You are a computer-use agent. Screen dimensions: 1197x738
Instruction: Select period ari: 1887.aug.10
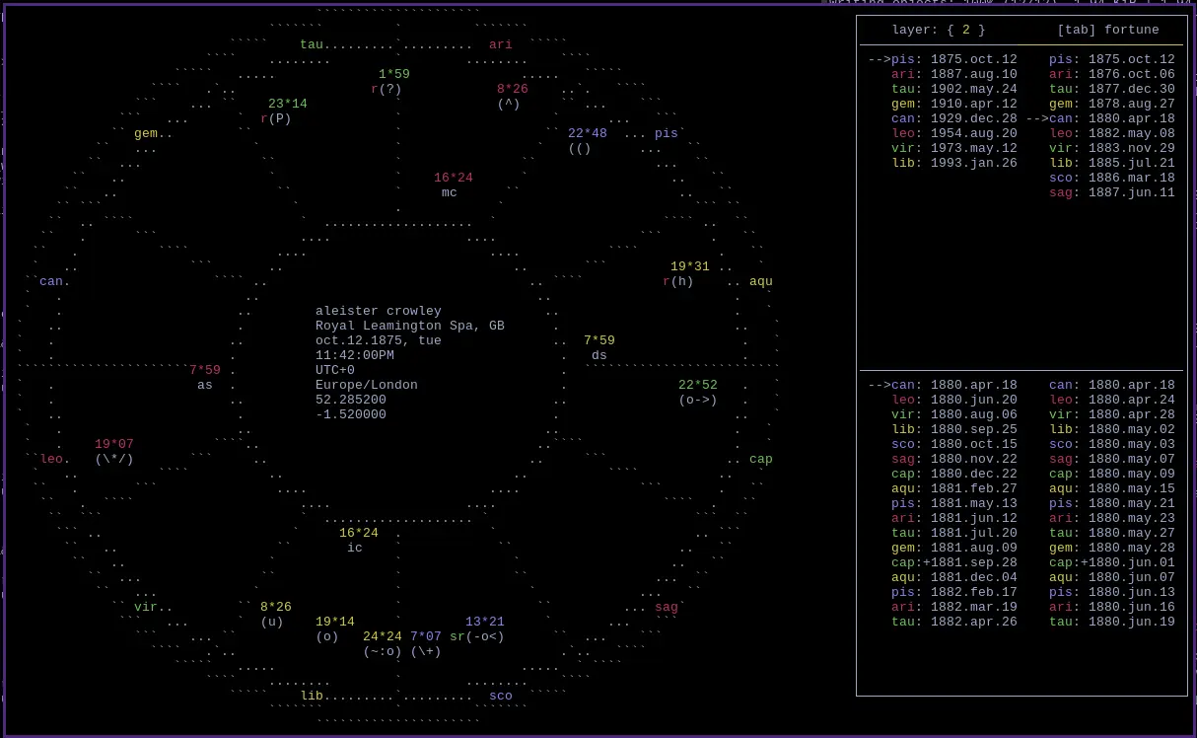(954, 74)
